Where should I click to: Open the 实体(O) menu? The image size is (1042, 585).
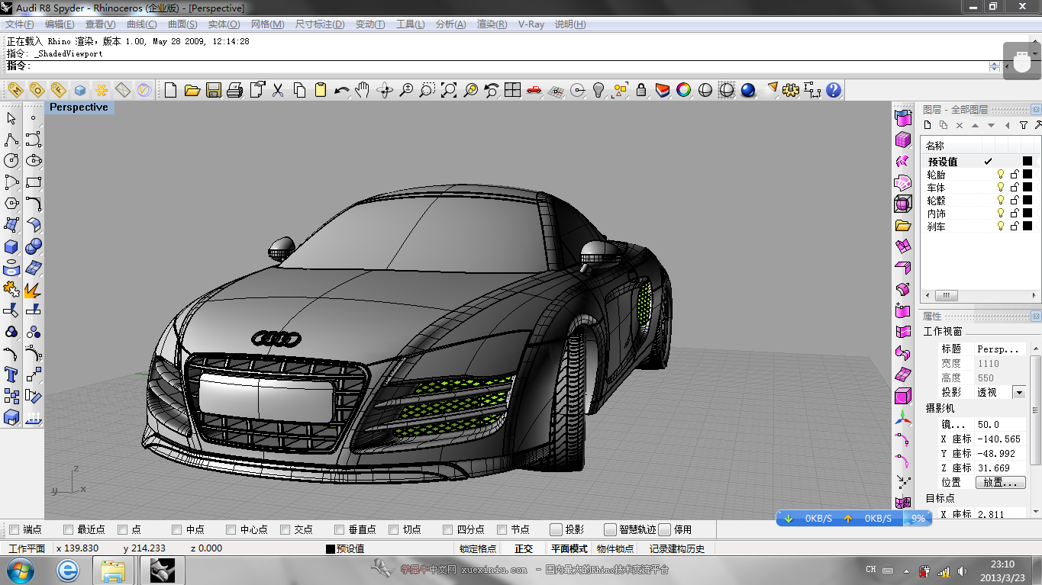click(x=224, y=24)
